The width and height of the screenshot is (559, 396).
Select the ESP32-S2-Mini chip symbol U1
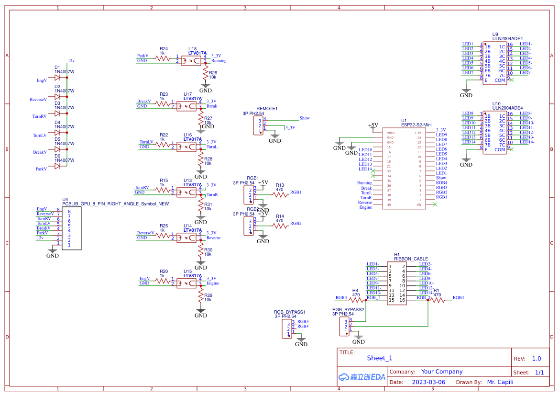pos(404,168)
